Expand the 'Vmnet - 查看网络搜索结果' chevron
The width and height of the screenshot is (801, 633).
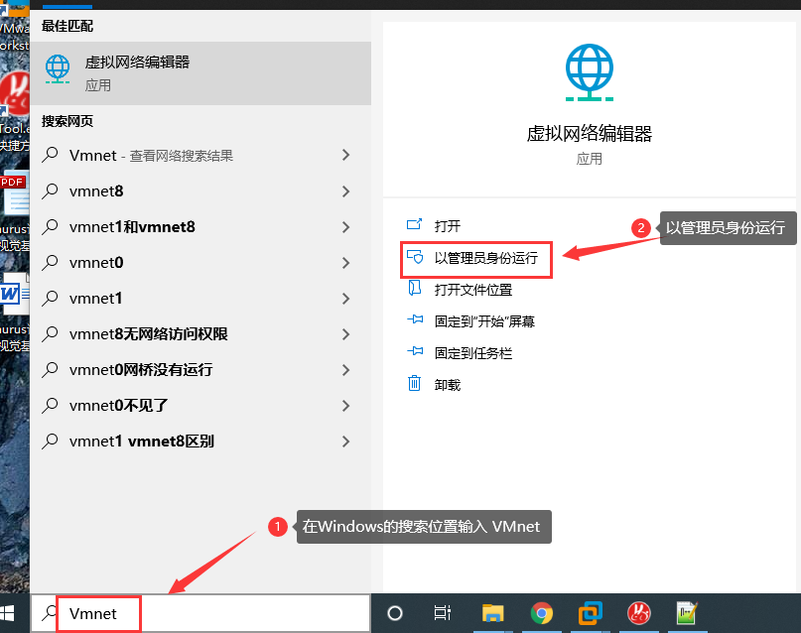345,155
